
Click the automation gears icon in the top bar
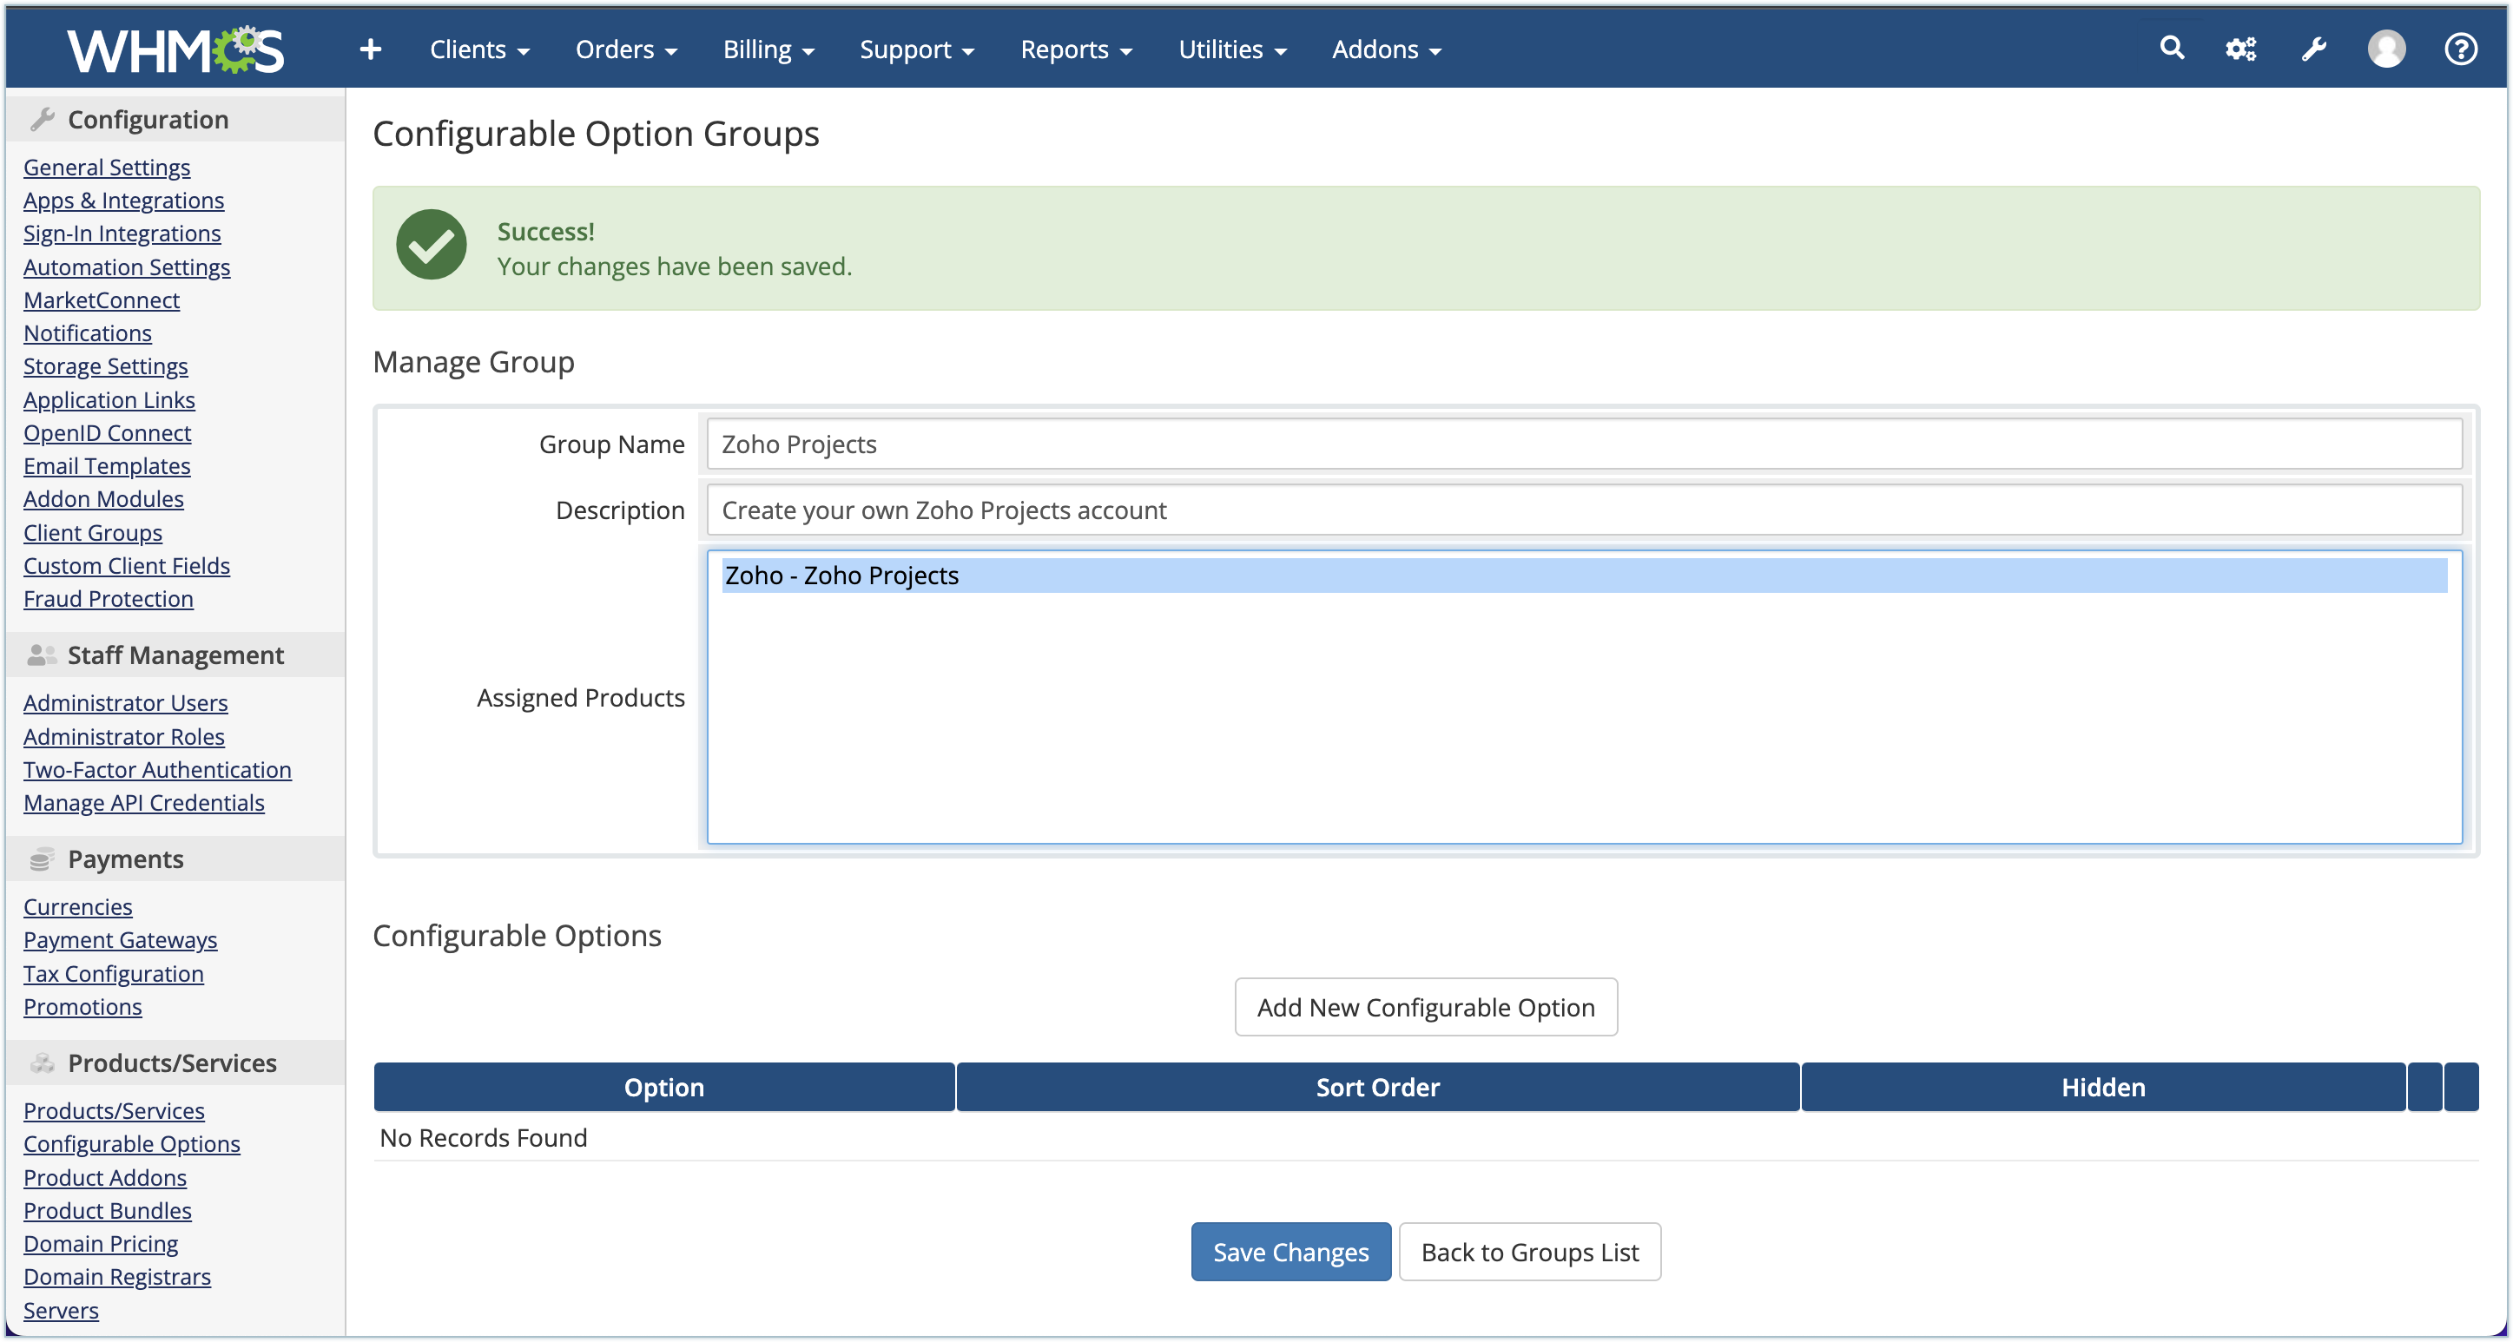[2241, 49]
